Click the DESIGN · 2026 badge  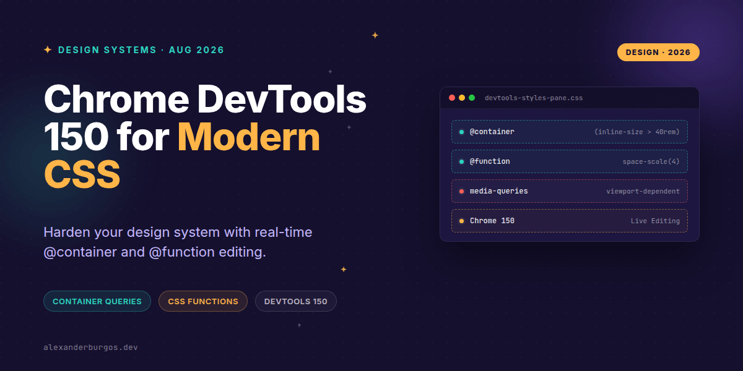tap(658, 53)
